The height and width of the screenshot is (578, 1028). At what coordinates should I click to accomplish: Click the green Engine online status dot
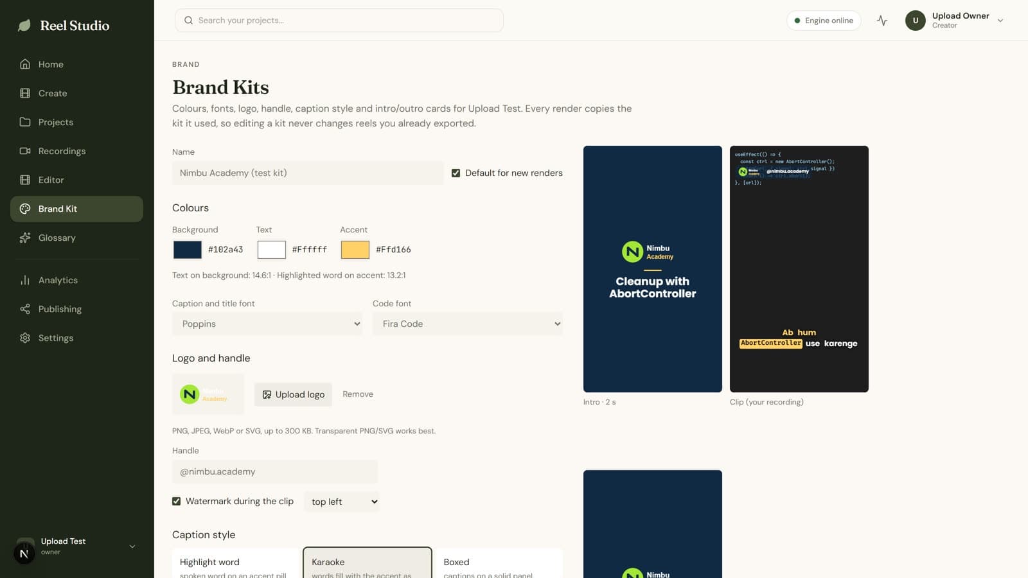pyautogui.click(x=797, y=21)
